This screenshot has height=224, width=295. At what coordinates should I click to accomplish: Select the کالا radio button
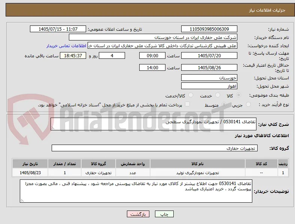coord(238,95)
